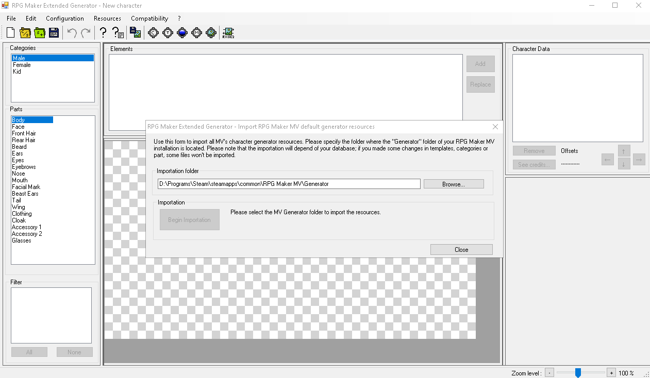Image resolution: width=650 pixels, height=378 pixels.
Task: Select the Beard part
Action: click(19, 147)
